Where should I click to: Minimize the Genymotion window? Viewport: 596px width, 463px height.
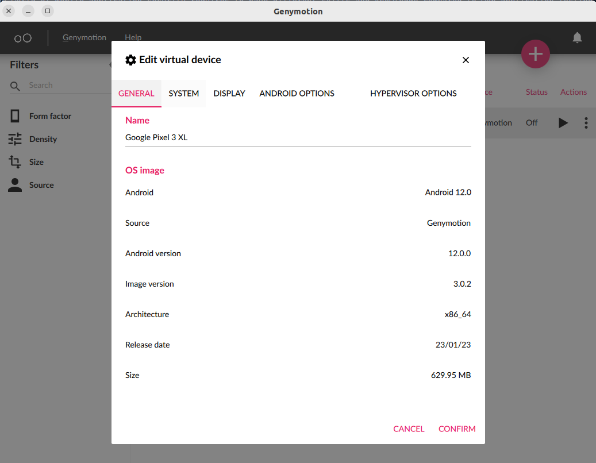click(28, 11)
